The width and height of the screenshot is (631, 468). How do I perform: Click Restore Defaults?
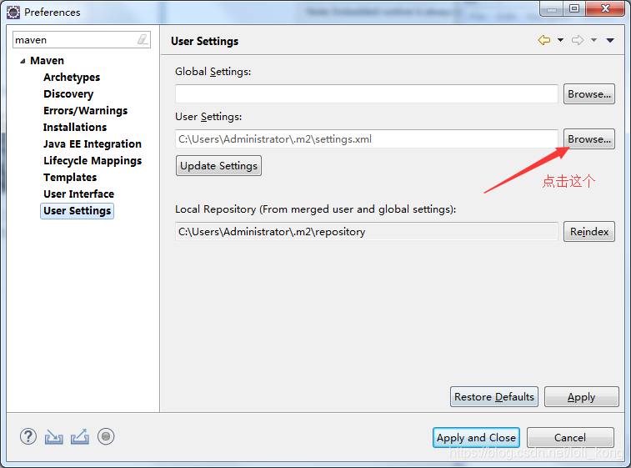click(x=494, y=397)
